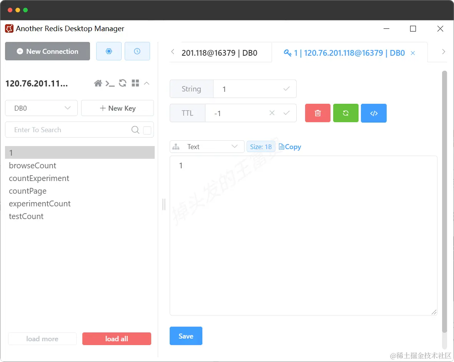Click the Save button
The image size is (454, 362).
coord(186,336)
